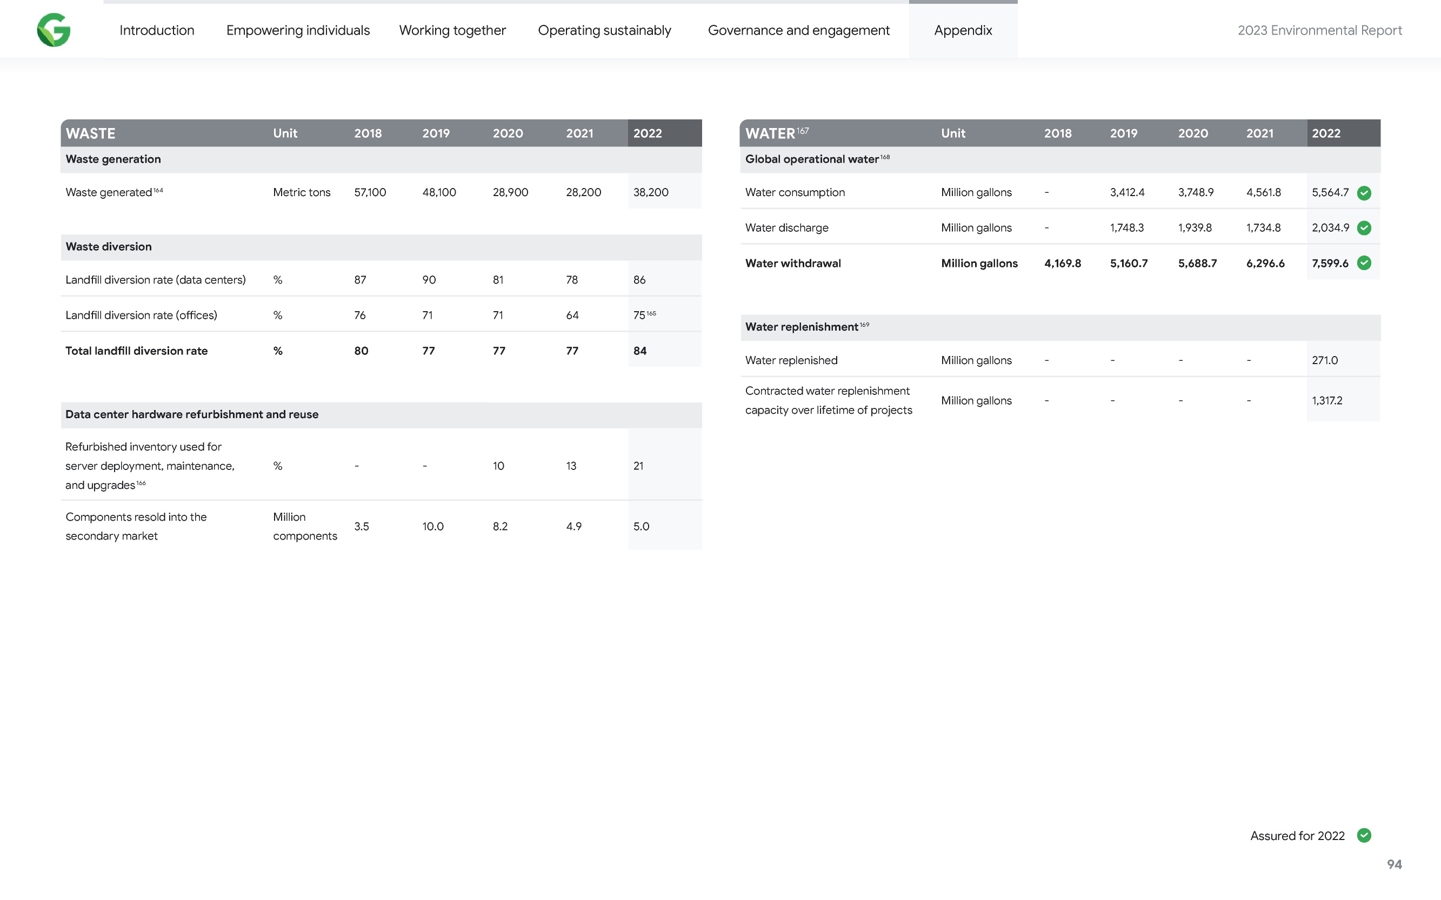Click the 2023 Environmental Report title
The width and height of the screenshot is (1441, 900).
1319,30
